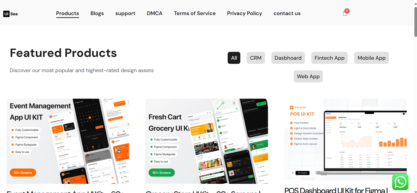Open Event Management App UI Kit thumbnail
The width and height of the screenshot is (417, 193).
click(x=68, y=141)
